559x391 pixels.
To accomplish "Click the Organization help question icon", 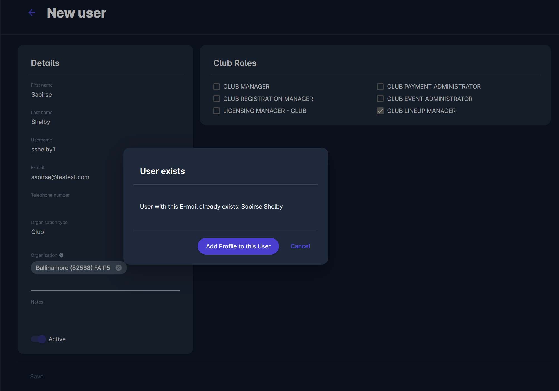I will (61, 255).
